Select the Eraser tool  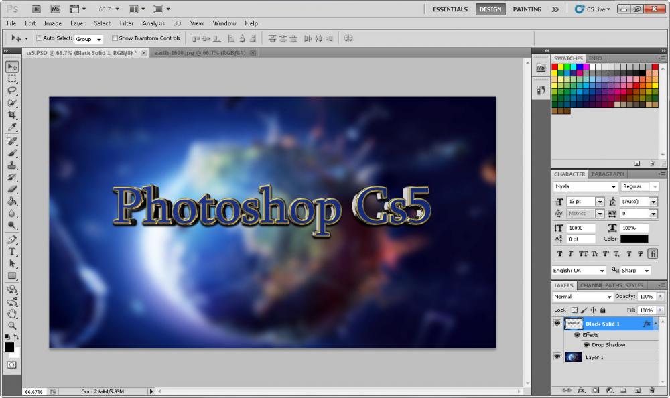pos(12,189)
